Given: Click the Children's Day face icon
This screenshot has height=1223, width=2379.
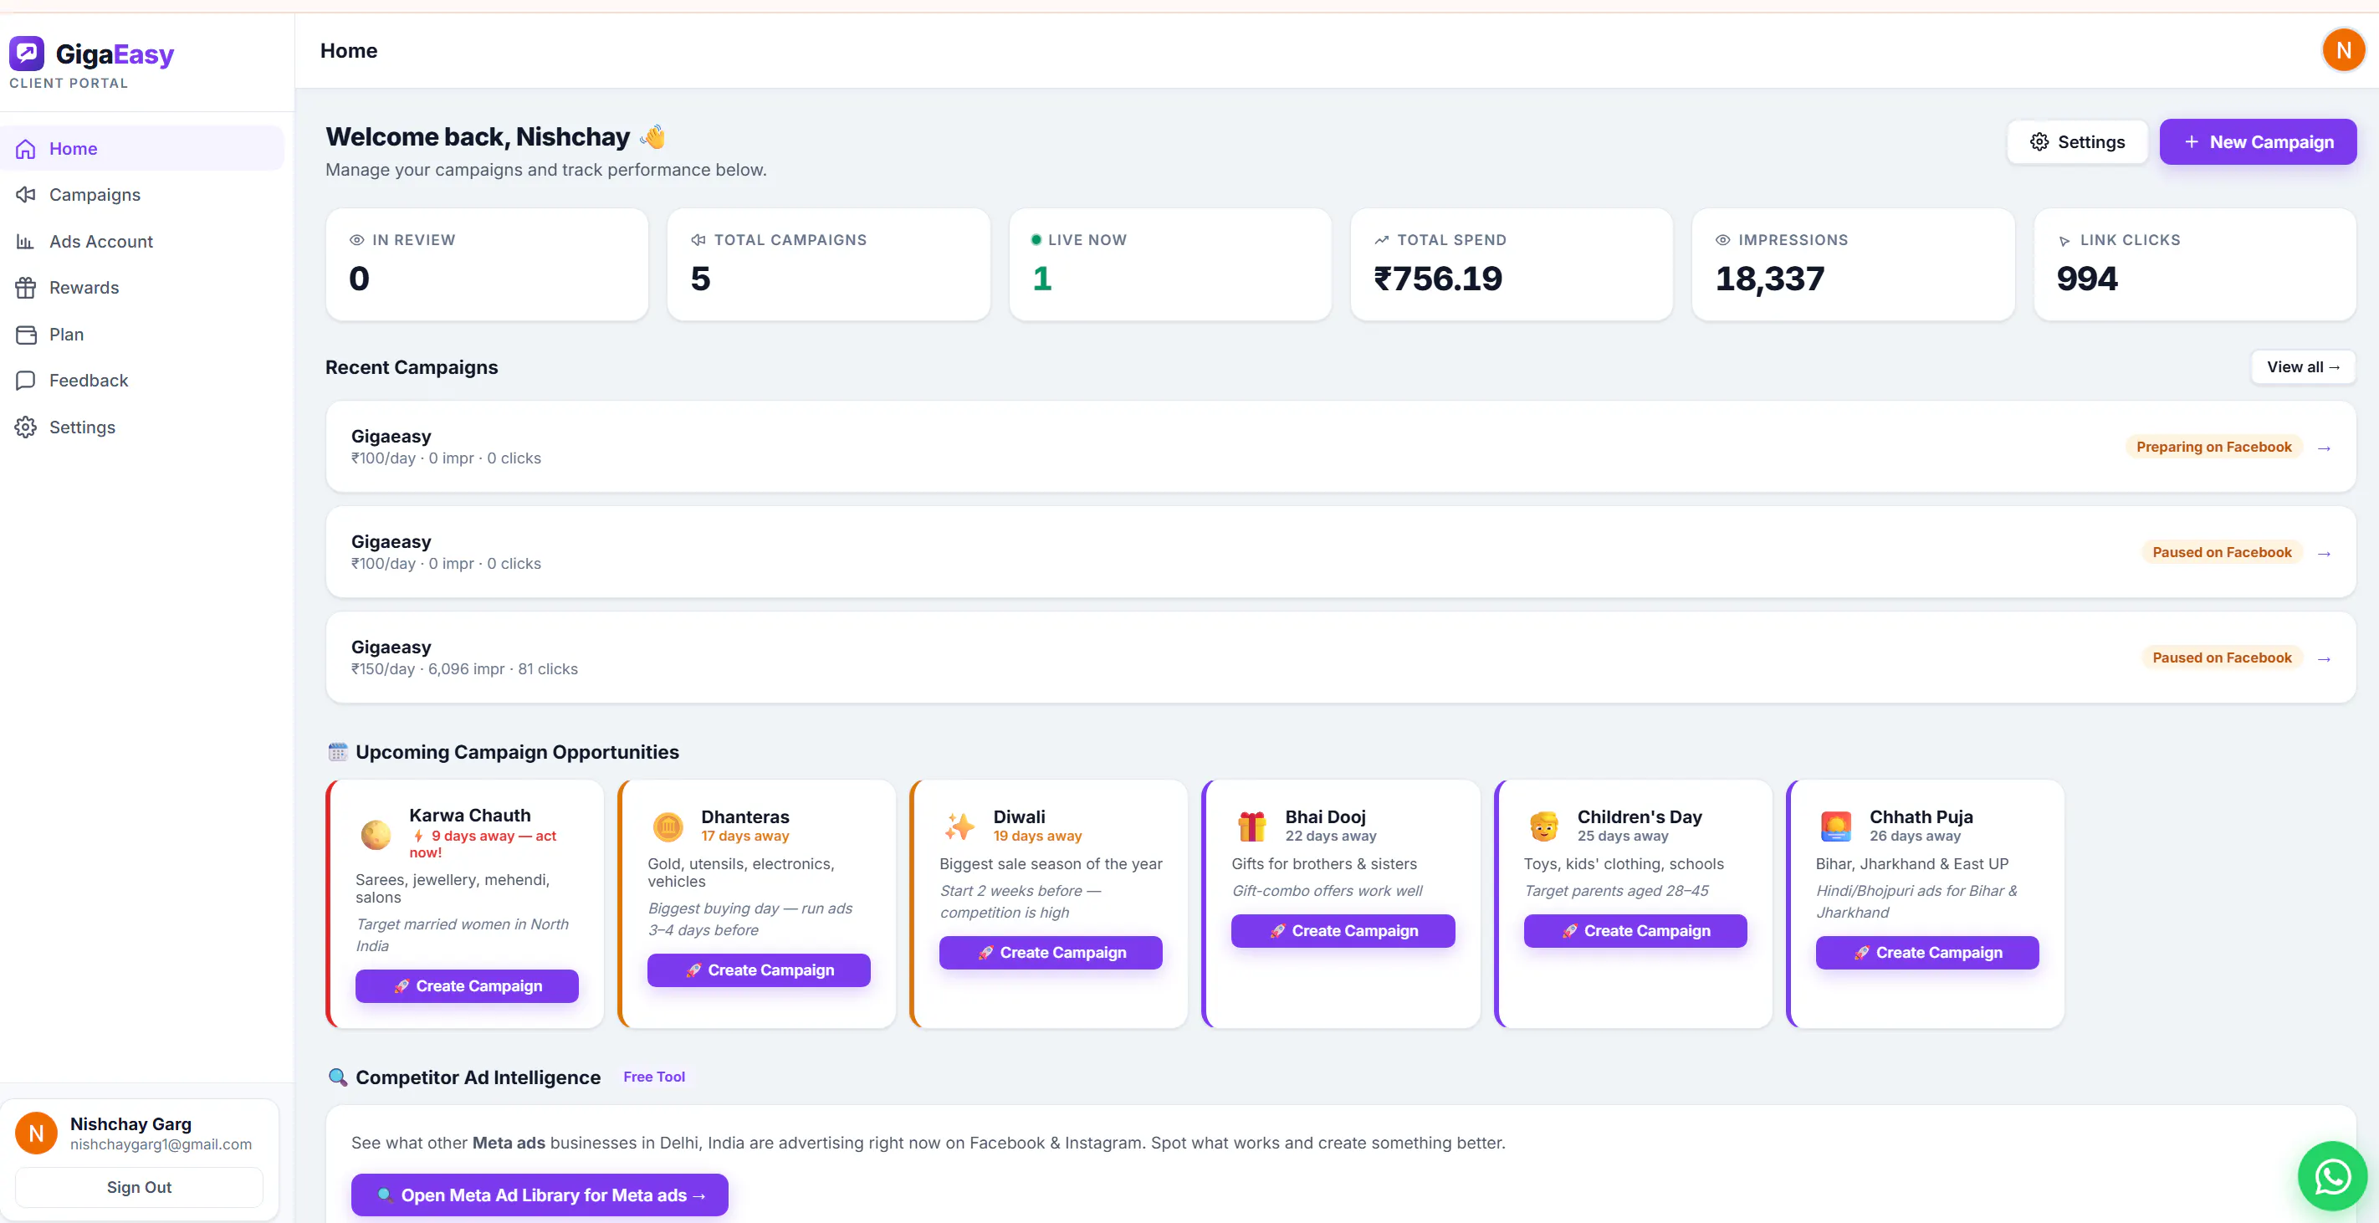Looking at the screenshot, I should tap(1543, 826).
